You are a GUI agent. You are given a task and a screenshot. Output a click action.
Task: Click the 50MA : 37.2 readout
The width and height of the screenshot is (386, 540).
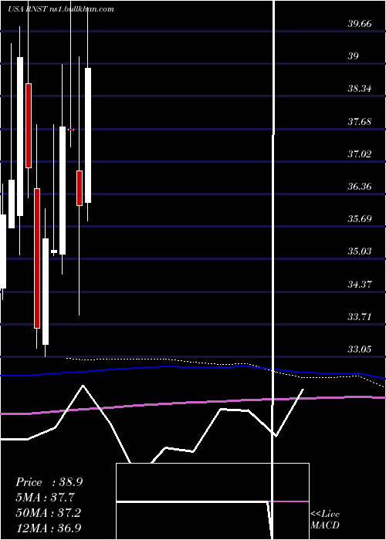coord(48,513)
